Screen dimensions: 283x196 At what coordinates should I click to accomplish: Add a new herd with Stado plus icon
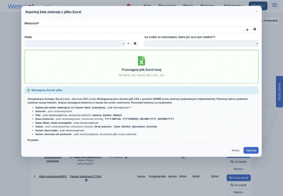128,43
